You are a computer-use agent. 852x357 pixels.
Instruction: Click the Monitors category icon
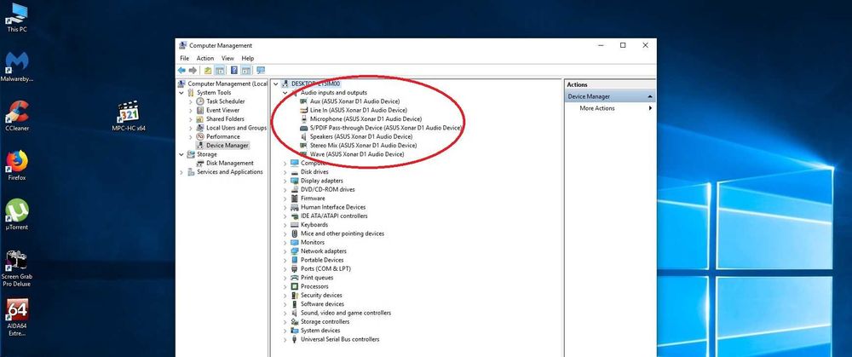pyautogui.click(x=295, y=242)
